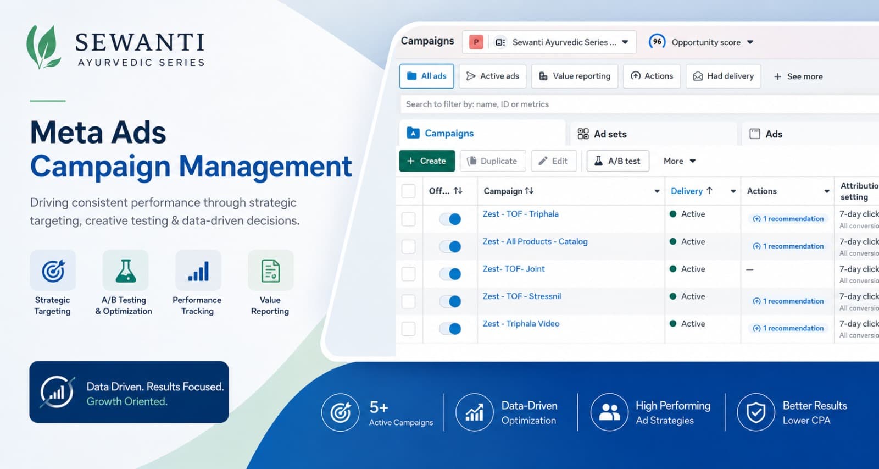This screenshot has width=879, height=469.
Task: Click the red P account icon
Action: [x=476, y=42]
